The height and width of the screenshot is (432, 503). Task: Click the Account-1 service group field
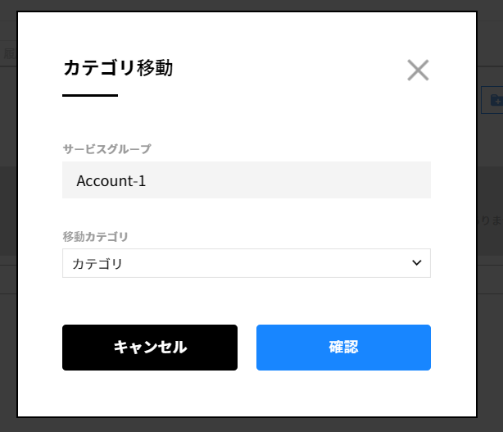coord(246,180)
